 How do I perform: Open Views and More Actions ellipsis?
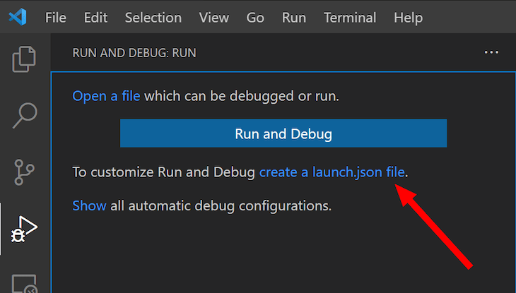coord(491,52)
